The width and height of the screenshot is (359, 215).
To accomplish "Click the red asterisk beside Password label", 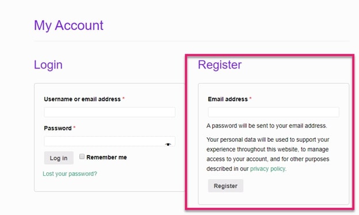I will coord(74,127).
